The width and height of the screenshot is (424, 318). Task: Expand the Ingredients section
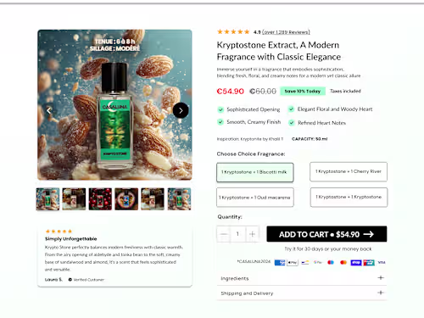[x=302, y=278]
